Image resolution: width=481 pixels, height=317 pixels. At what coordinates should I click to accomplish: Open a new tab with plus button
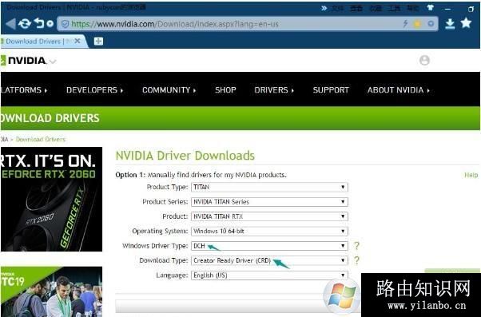(98, 41)
